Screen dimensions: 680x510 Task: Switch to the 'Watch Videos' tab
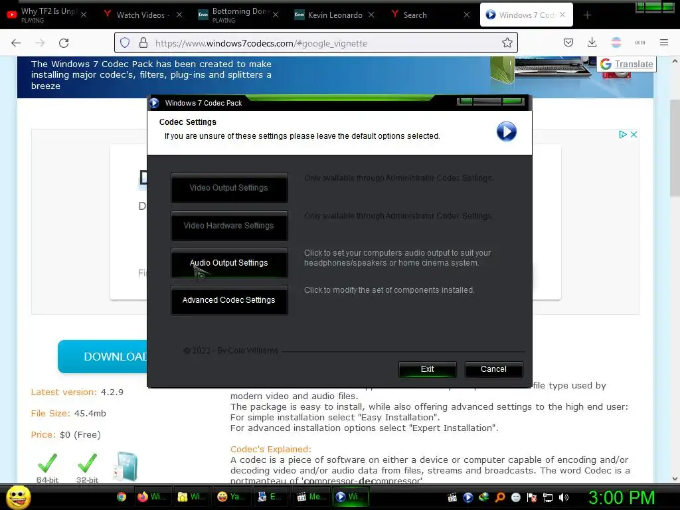141,15
